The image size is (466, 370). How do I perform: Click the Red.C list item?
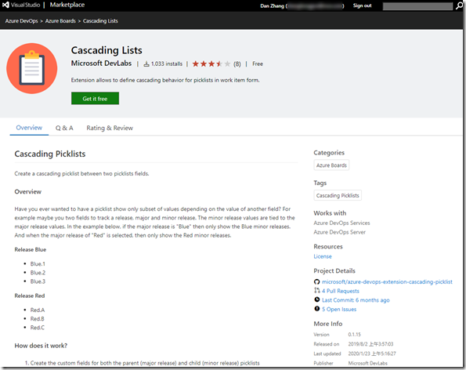pos(38,328)
